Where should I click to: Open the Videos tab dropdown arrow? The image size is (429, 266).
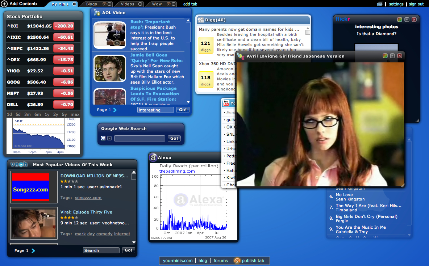(x=140, y=4)
